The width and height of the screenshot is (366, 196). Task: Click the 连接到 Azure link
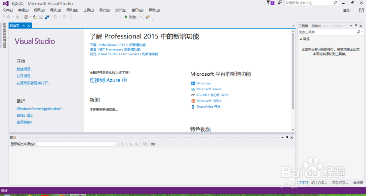108,80
